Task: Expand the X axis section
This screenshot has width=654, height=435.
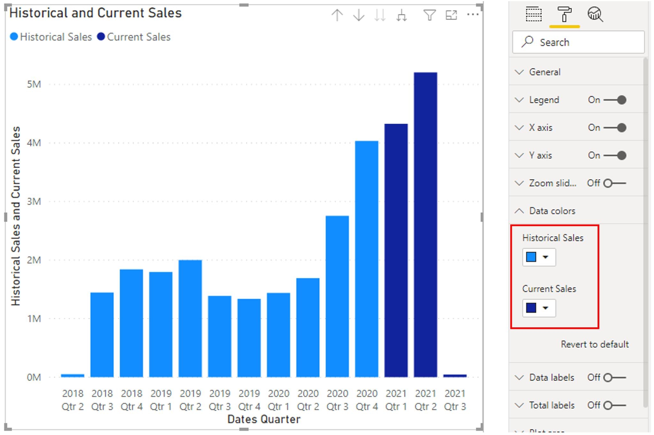Action: point(519,128)
